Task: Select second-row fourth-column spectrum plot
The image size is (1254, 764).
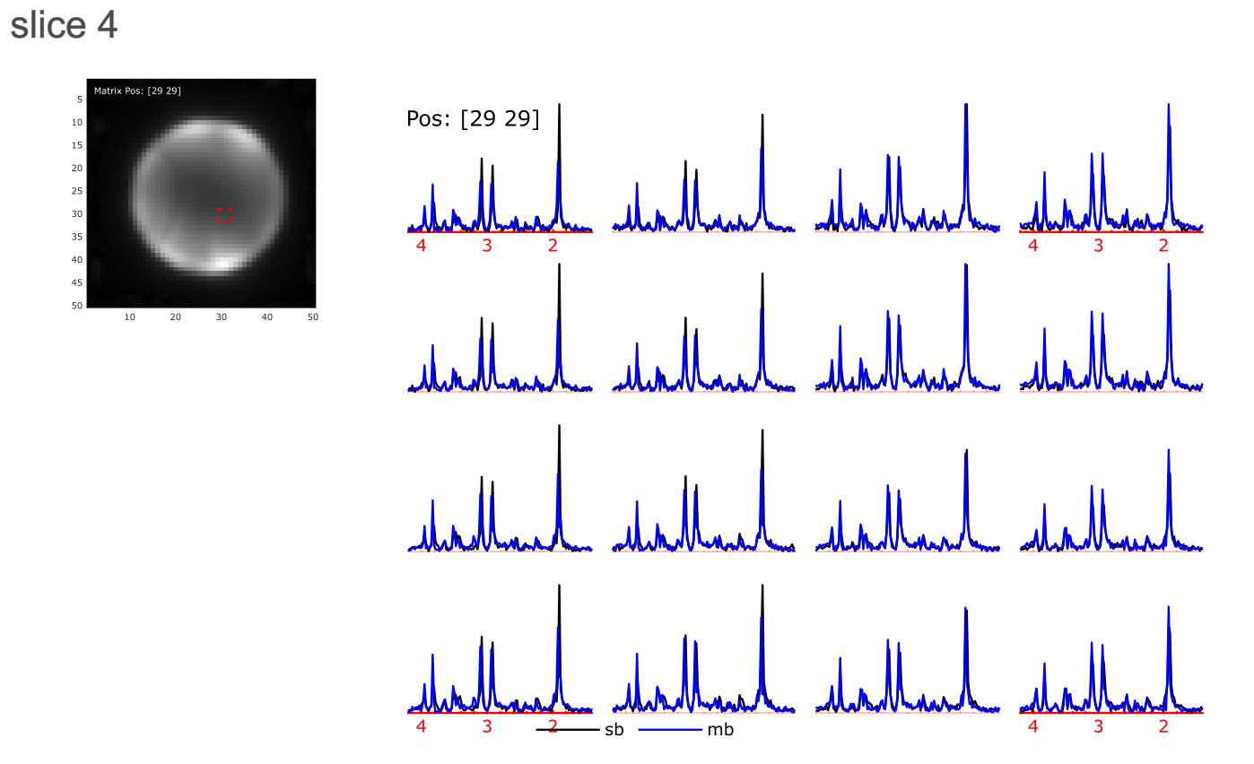Action: click(1111, 327)
